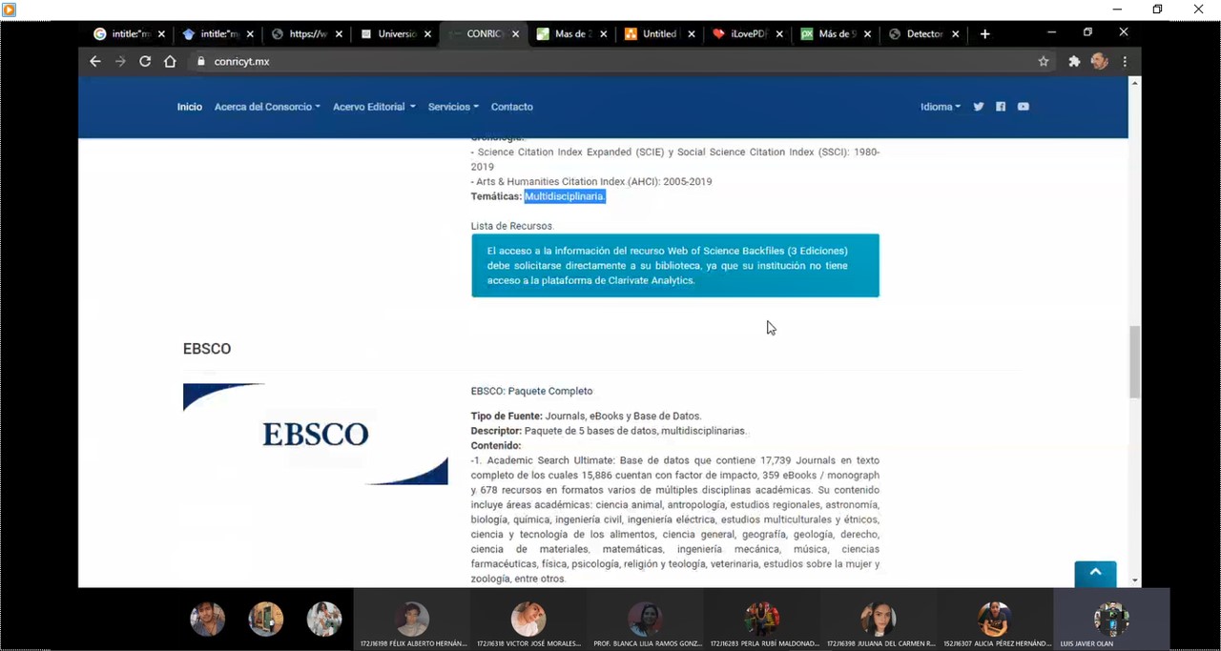Open the browser home page

tap(170, 61)
